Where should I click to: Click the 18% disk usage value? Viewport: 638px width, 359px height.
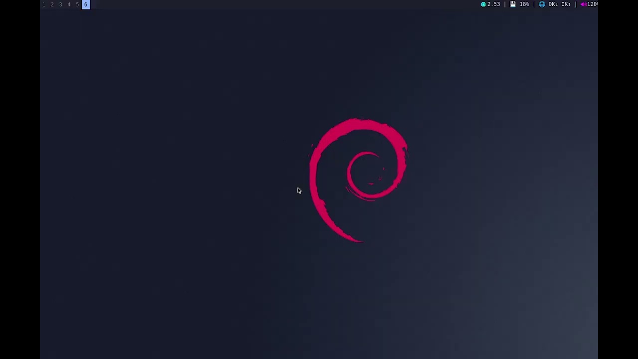(524, 4)
